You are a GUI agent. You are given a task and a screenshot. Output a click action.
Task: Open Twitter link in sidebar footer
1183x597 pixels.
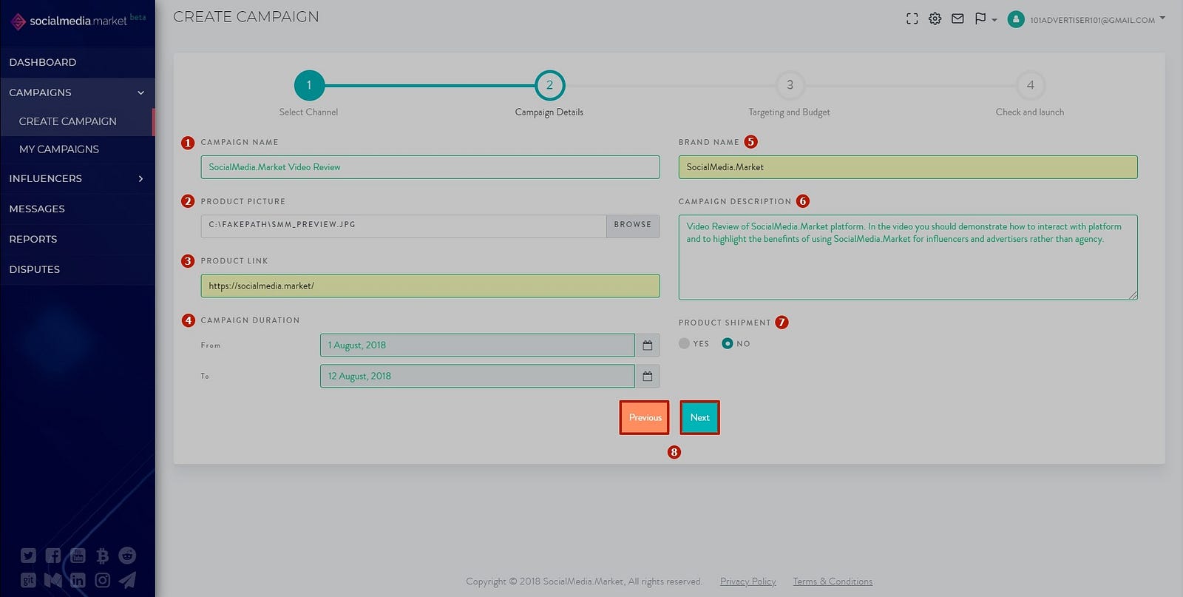click(x=28, y=556)
